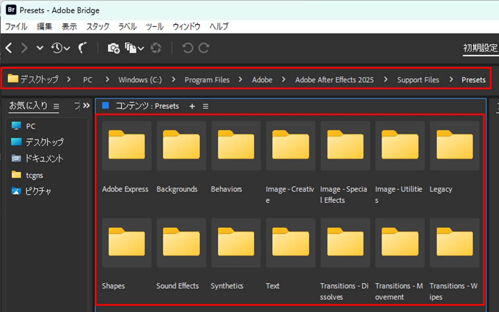Select the Image - Utilities folder
499x312 pixels.
coord(400,145)
